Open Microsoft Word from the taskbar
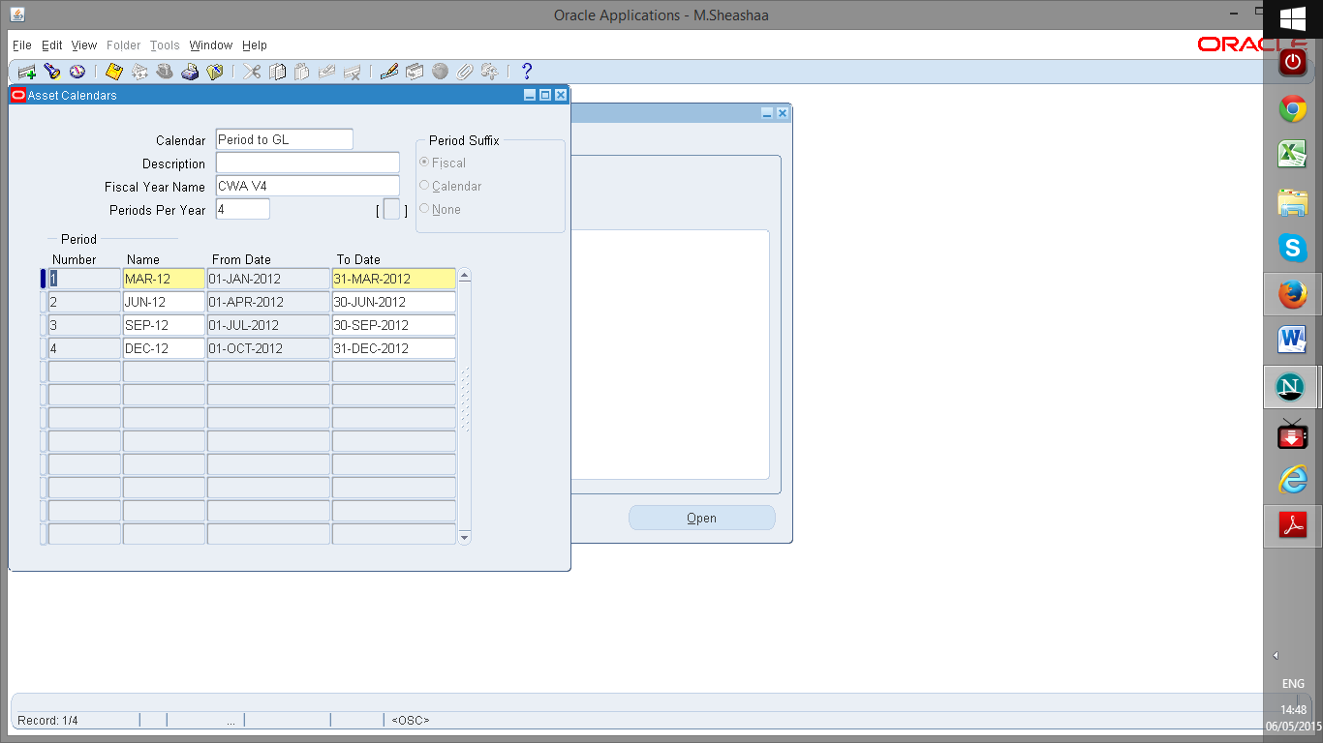 coord(1292,340)
